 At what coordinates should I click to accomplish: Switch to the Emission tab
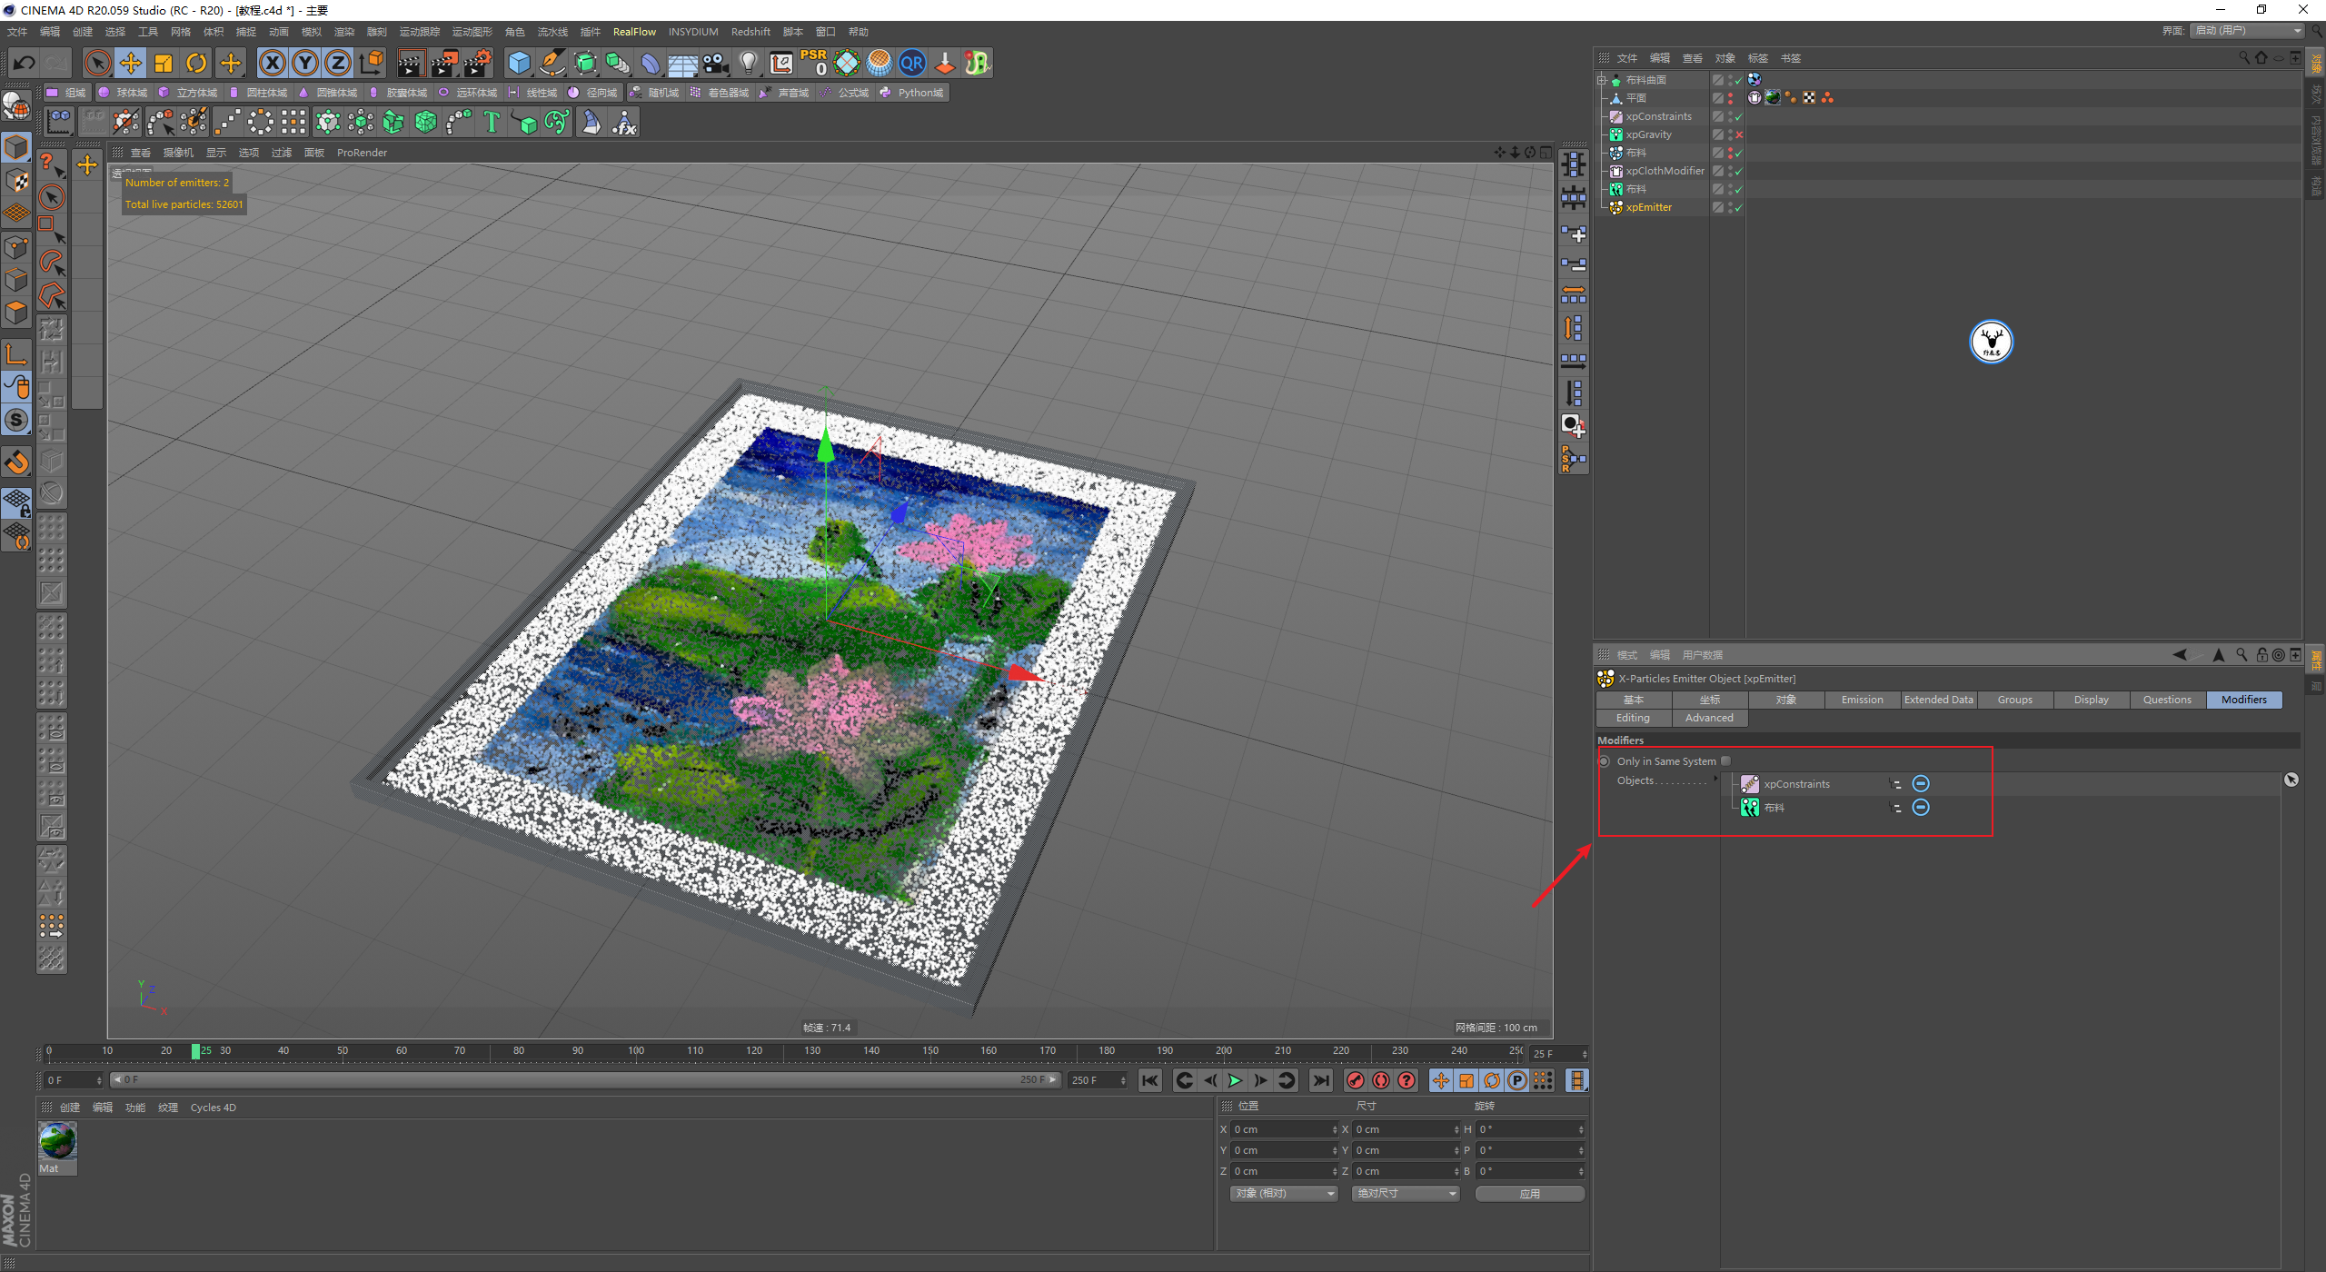point(1862,700)
